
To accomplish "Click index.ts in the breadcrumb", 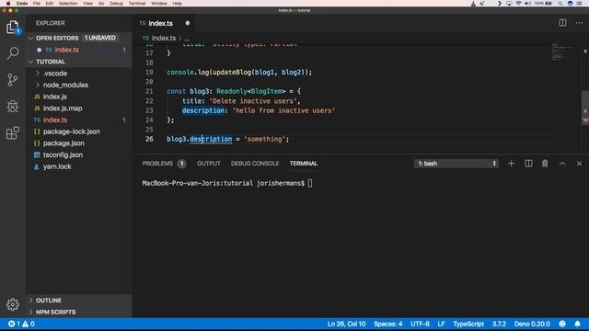I will coord(164,38).
